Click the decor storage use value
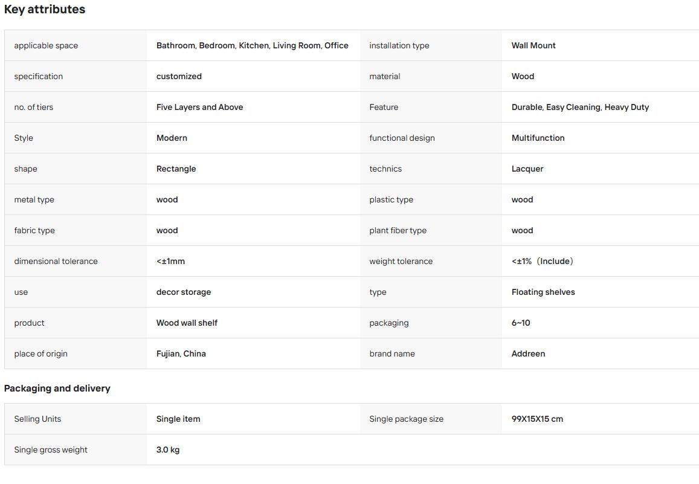The height and width of the screenshot is (484, 699). 184,292
